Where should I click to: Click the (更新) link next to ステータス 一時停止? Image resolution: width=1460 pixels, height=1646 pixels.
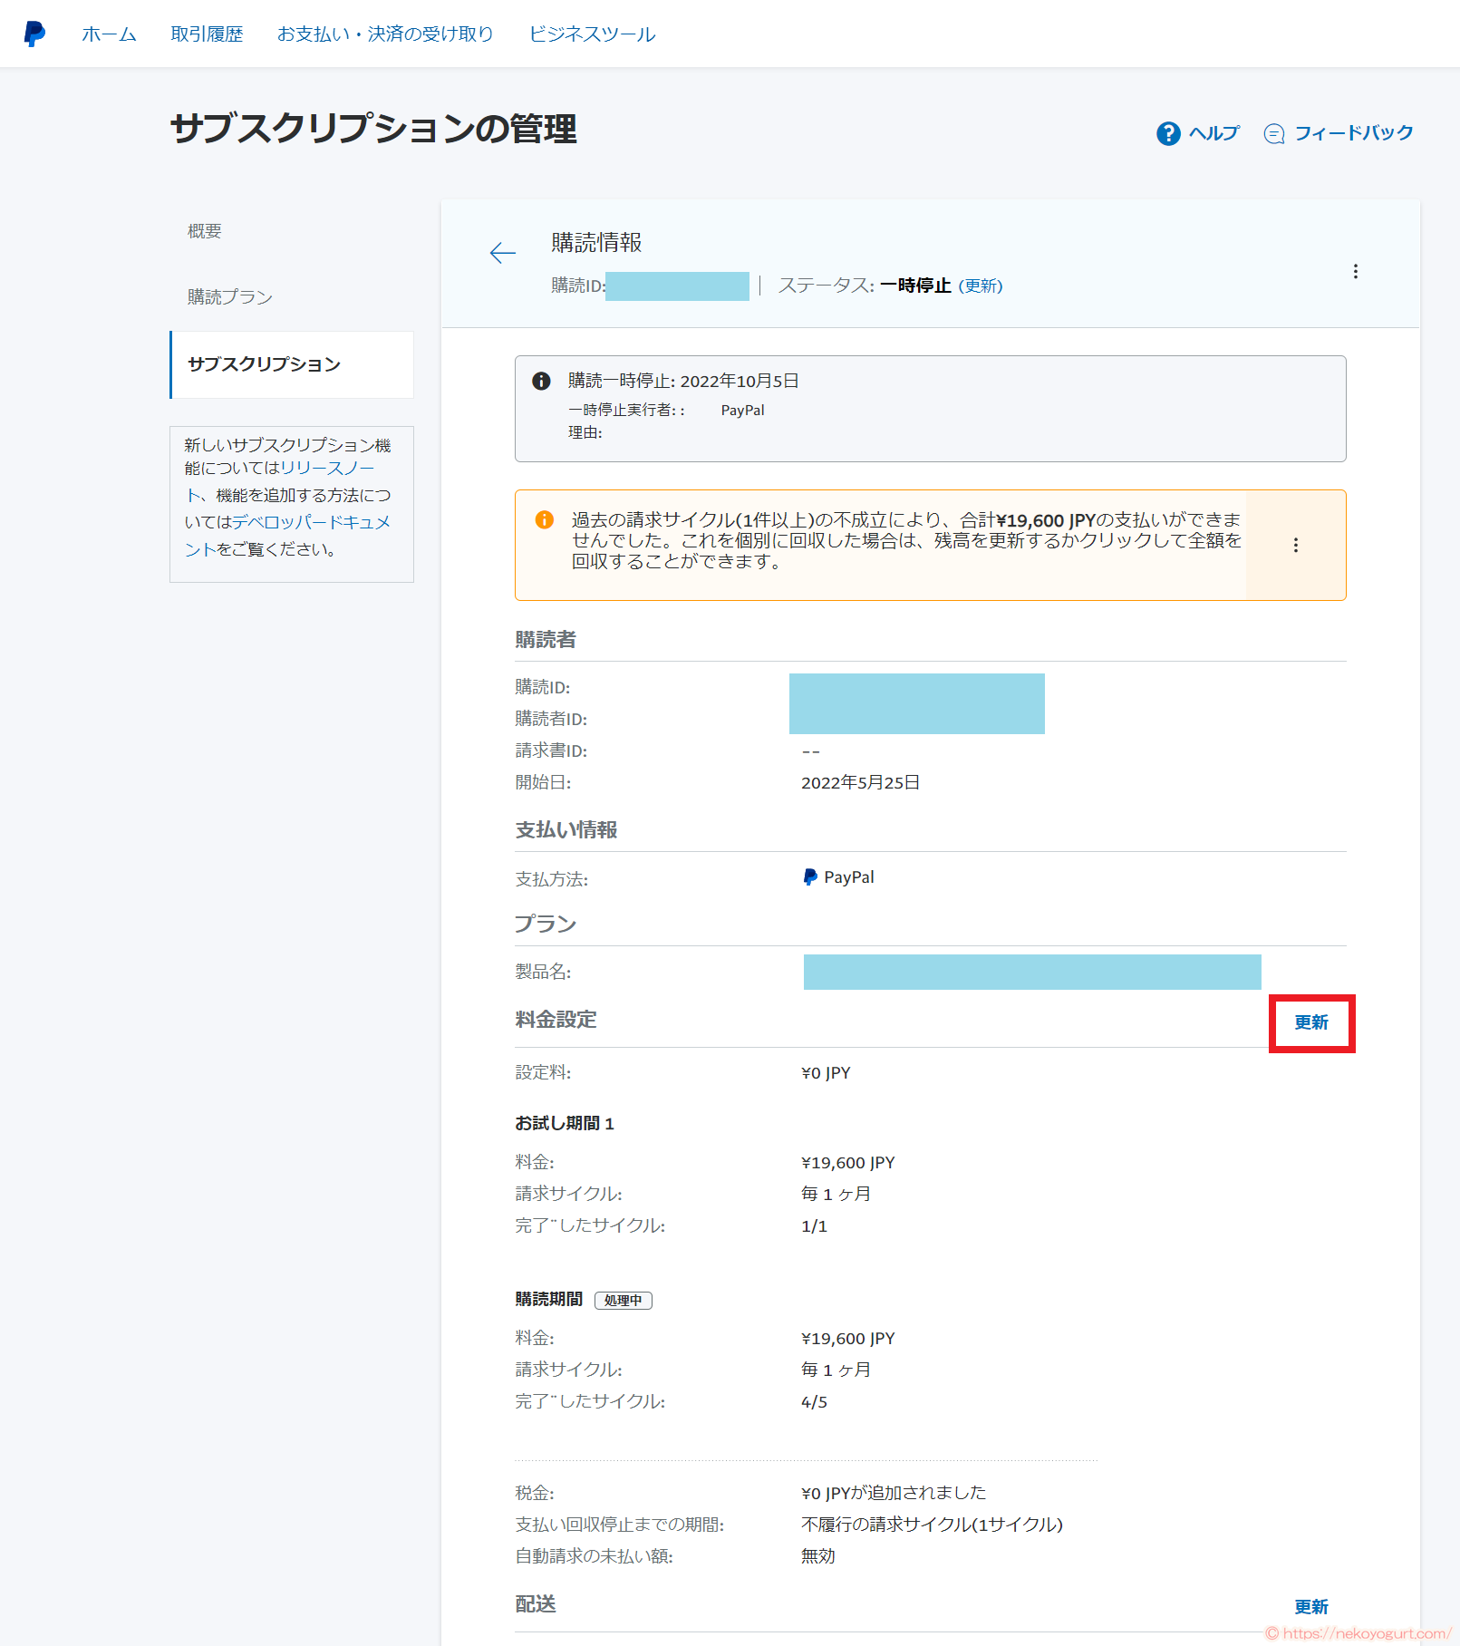click(x=981, y=286)
